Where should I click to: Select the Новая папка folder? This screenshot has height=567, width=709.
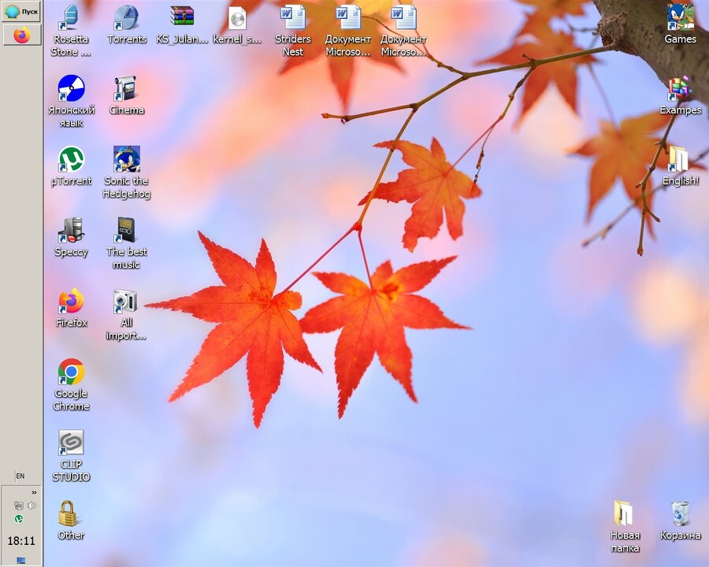pos(624,513)
